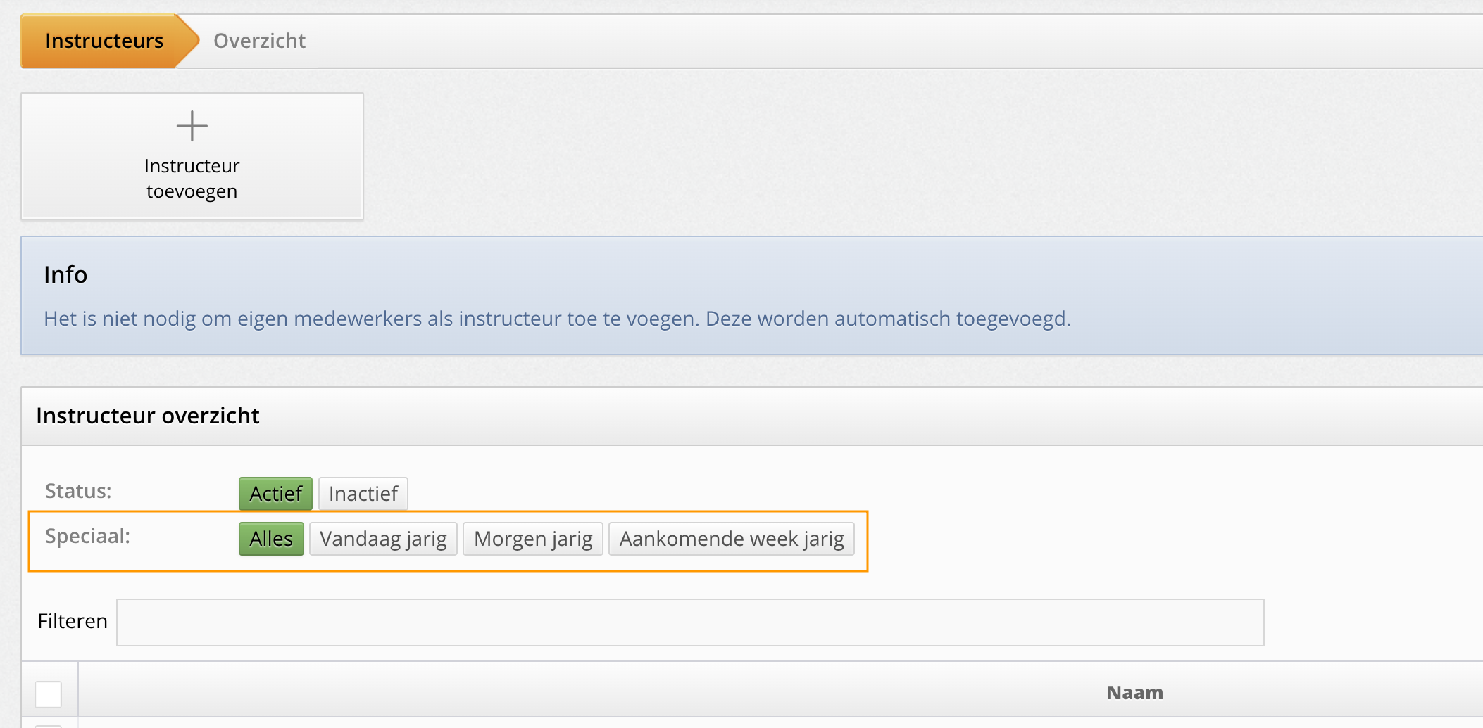Viewport: 1483px width, 728px height.
Task: Click the Info heading in blue box
Action: (65, 274)
